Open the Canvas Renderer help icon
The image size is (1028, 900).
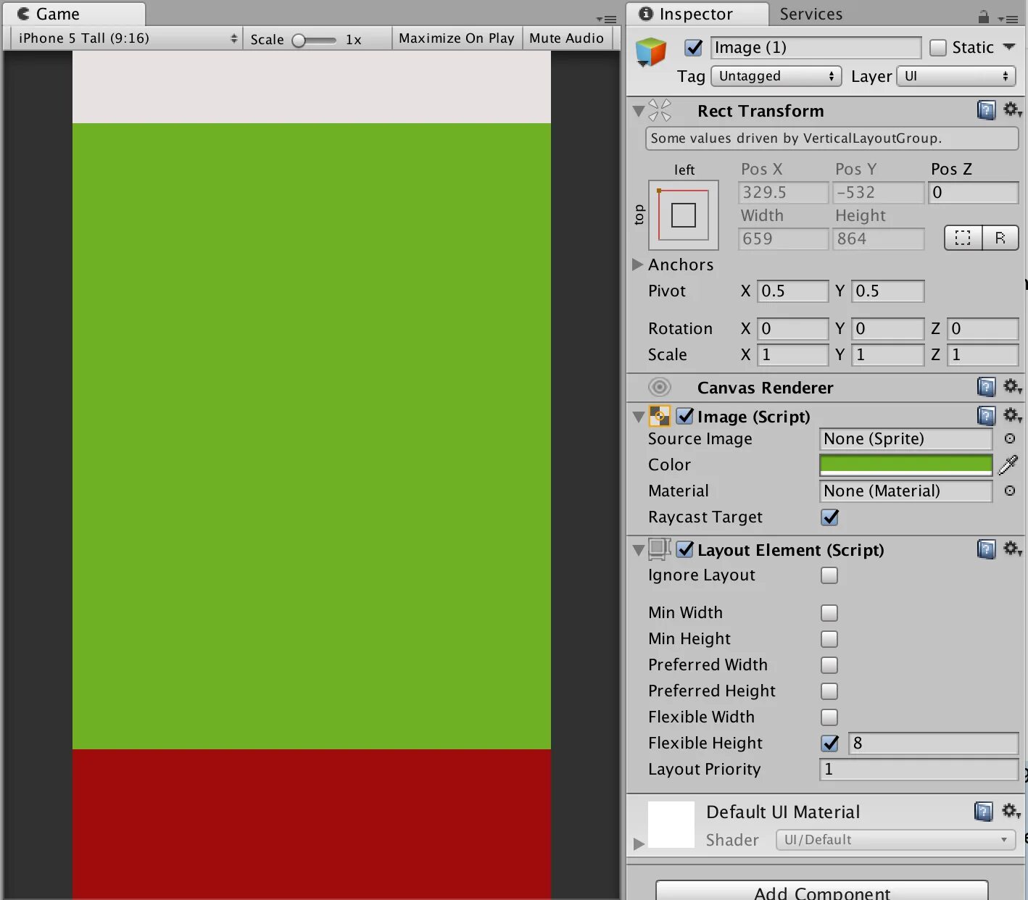pos(986,387)
